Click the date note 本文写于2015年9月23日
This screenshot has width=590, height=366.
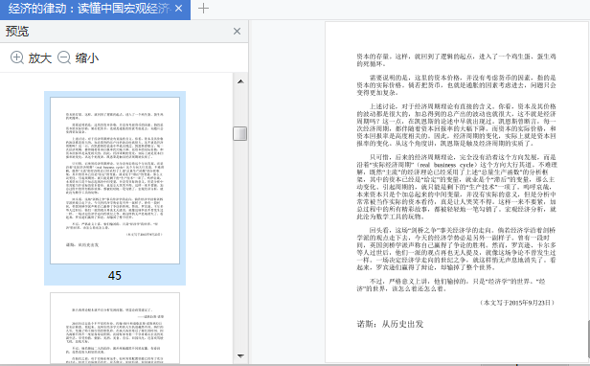(x=517, y=303)
